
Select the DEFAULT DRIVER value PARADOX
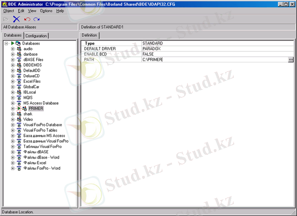[151, 49]
